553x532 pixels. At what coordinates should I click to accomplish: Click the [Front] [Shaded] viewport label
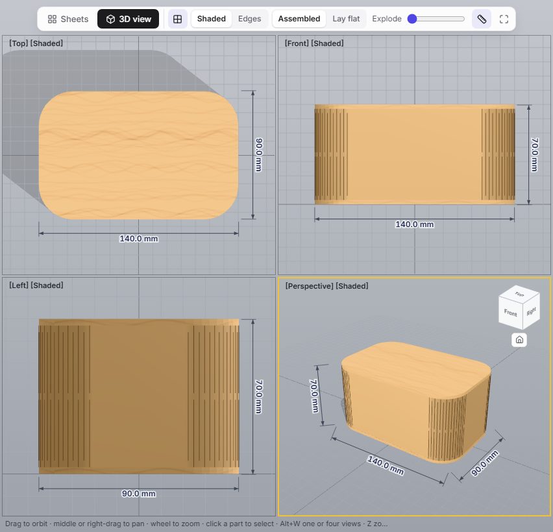click(x=314, y=43)
